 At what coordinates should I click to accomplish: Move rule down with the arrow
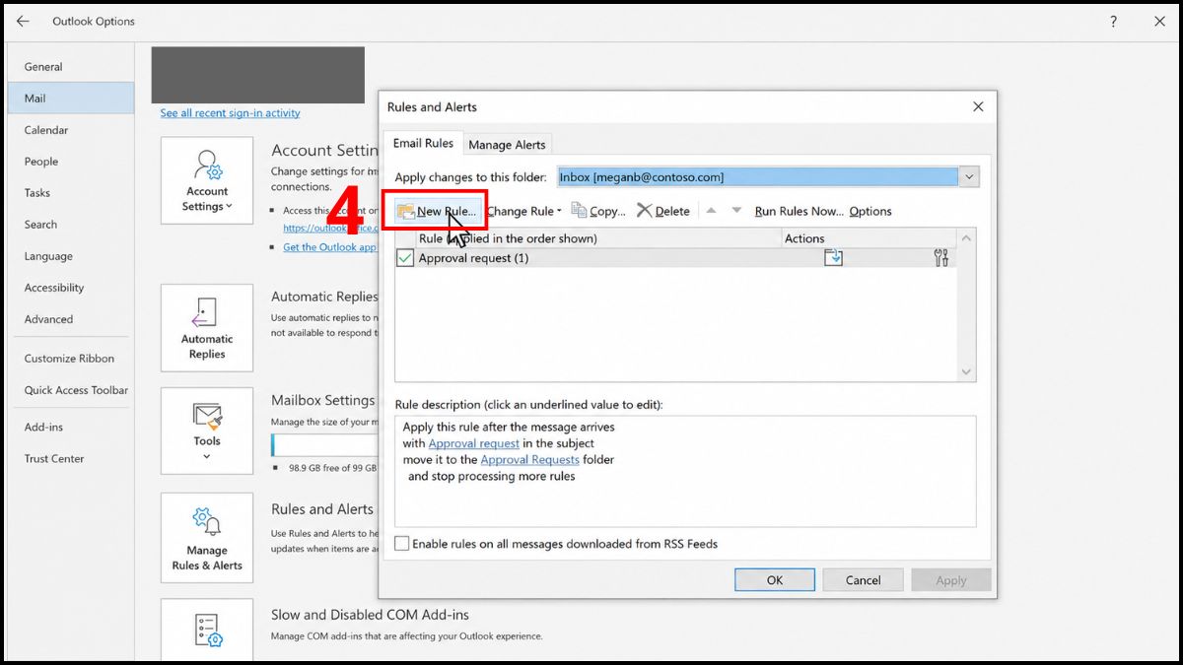coord(736,211)
